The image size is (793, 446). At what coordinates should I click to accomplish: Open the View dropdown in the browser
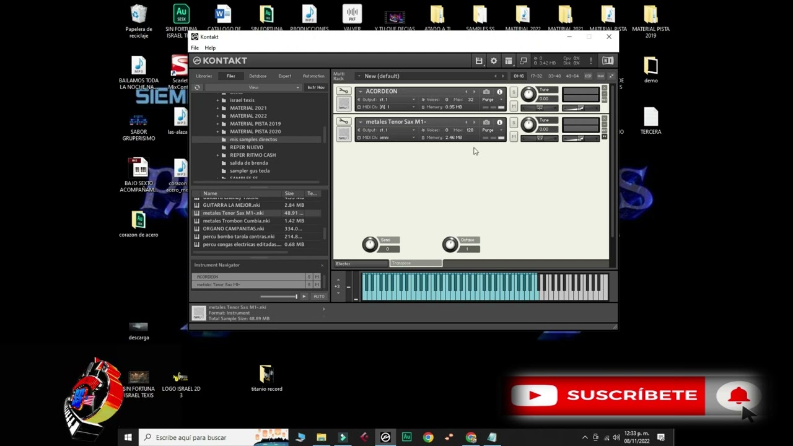[253, 87]
